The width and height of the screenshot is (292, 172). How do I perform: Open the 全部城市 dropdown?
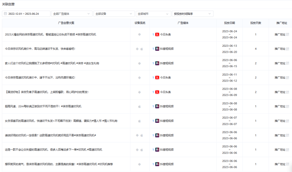pos(153,14)
